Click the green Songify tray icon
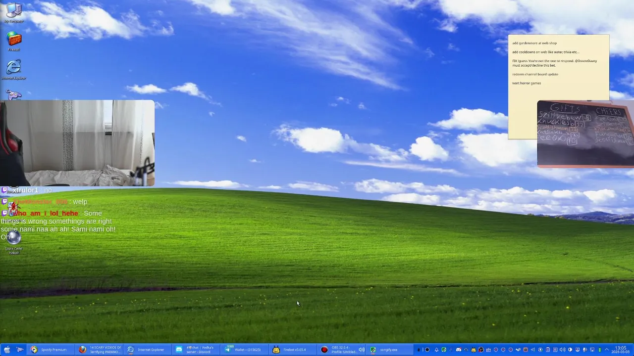Screen dimensions: 634x356 (x=444, y=350)
